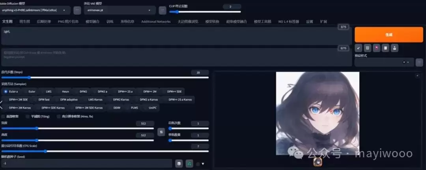Swap width and height with the arrows button

point(161,132)
